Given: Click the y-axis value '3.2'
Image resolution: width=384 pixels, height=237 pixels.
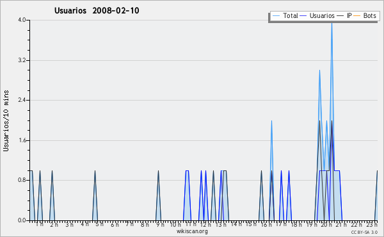Looking at the screenshot, I should pos(22,60).
